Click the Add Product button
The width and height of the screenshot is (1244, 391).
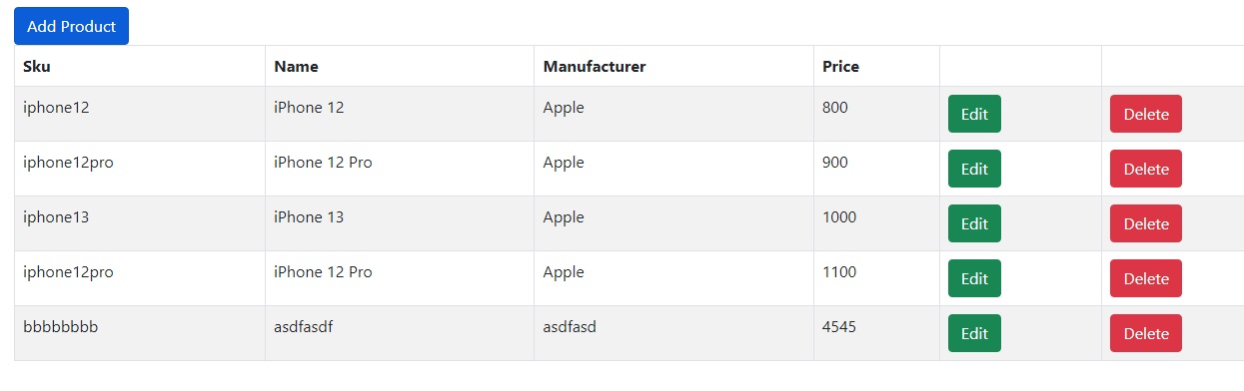coord(71,26)
